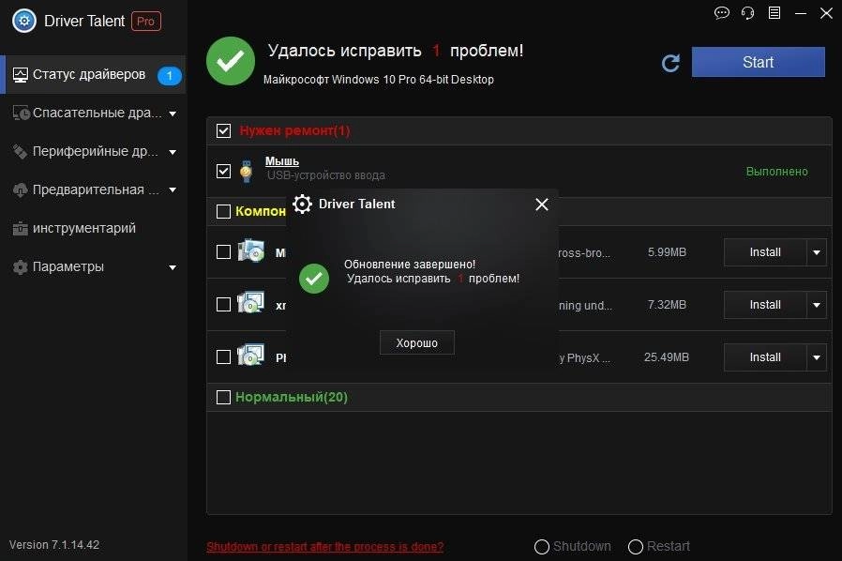This screenshot has height=561, width=842.
Task: Toggle the 'Нормальный(20)' group checkbox
Action: tap(223, 397)
